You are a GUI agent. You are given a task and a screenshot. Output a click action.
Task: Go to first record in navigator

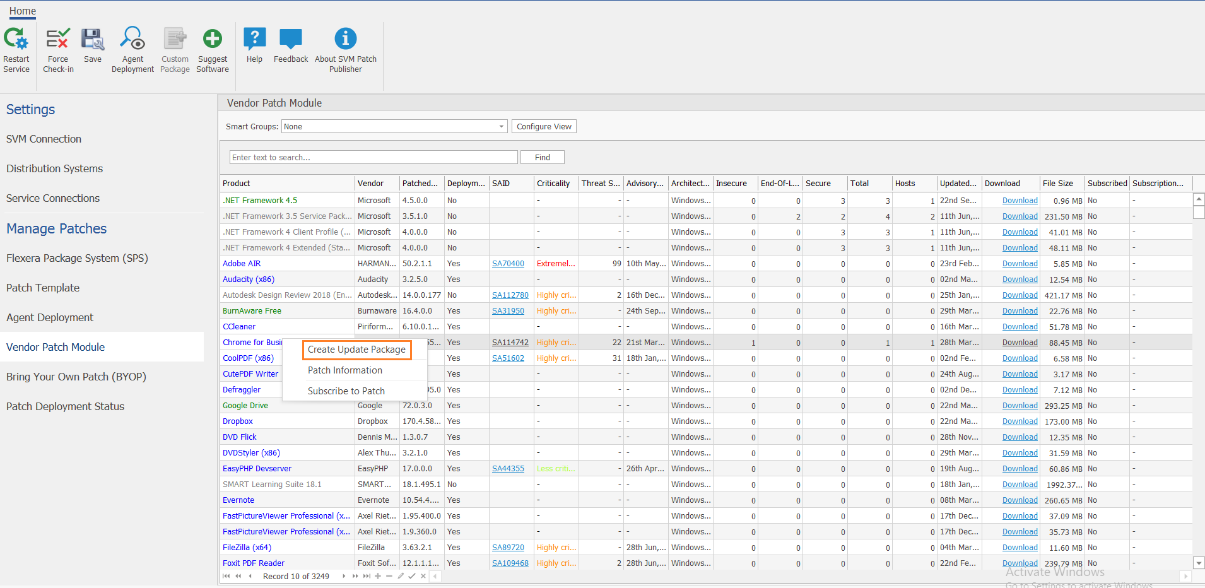226,576
